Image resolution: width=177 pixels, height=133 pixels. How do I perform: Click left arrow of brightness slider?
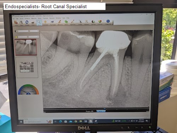[x=19, y=37]
